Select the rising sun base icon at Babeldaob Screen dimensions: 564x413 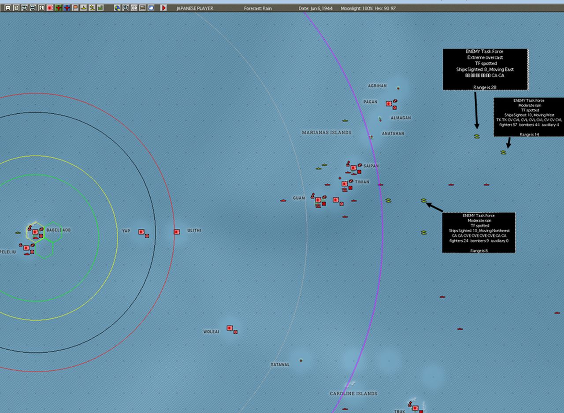click(x=35, y=232)
